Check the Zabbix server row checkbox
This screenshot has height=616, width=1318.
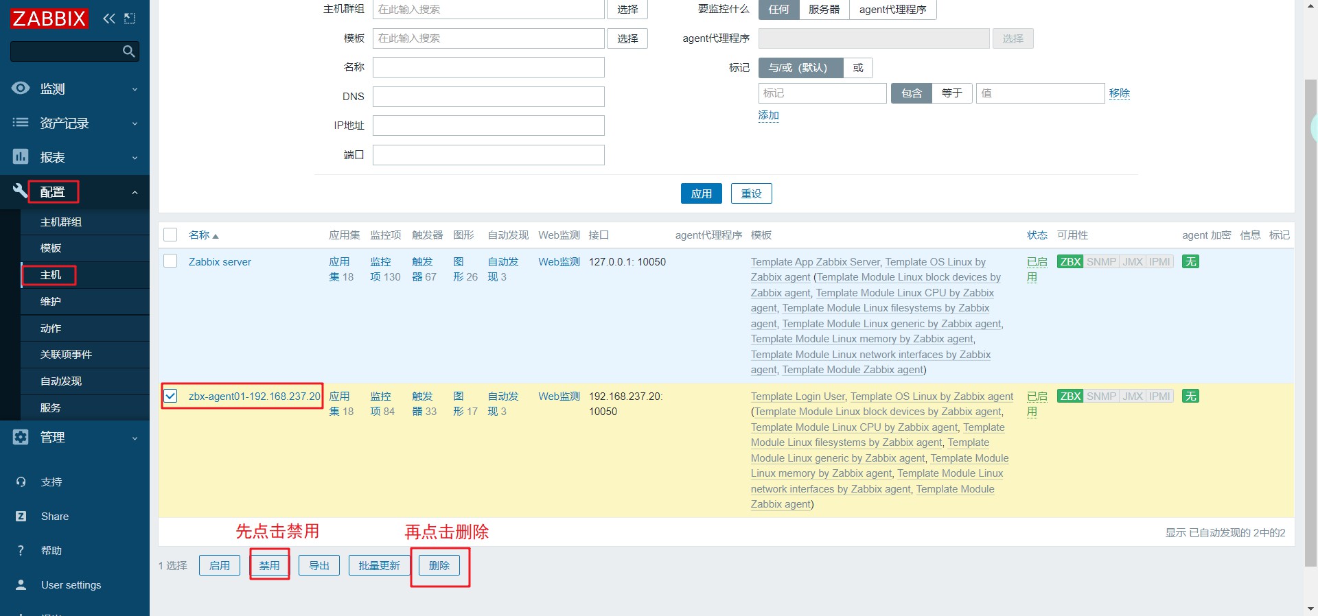[170, 261]
